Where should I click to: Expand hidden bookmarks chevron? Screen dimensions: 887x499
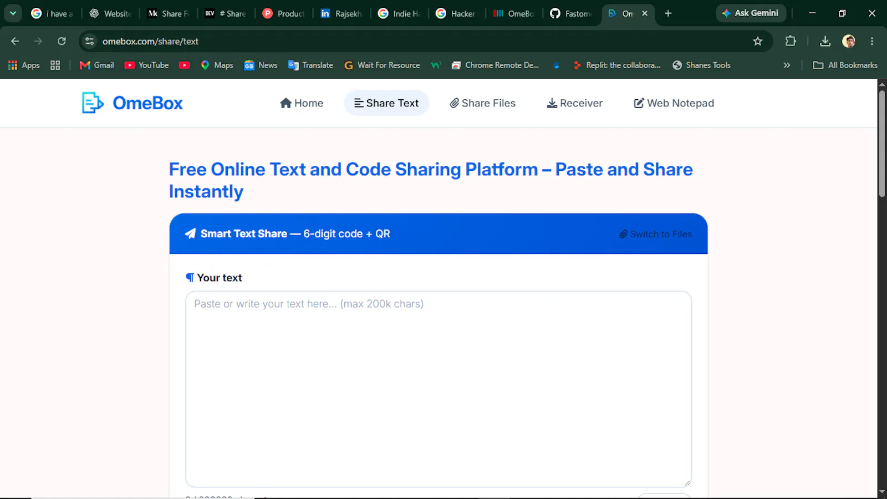787,65
